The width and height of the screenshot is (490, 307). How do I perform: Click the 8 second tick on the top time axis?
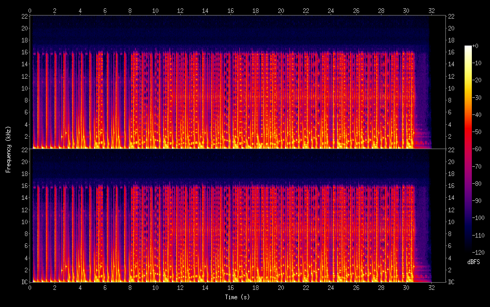click(130, 10)
